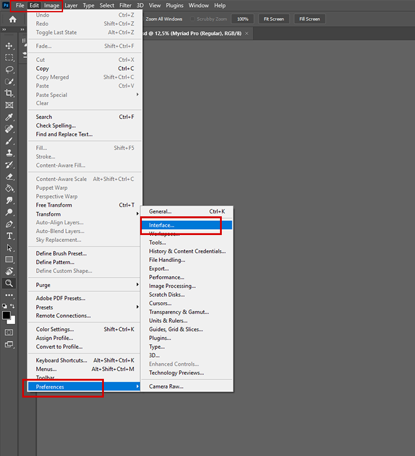Screen dimensions: 415x456
Task: Click the white background color swatch
Action: point(12,321)
